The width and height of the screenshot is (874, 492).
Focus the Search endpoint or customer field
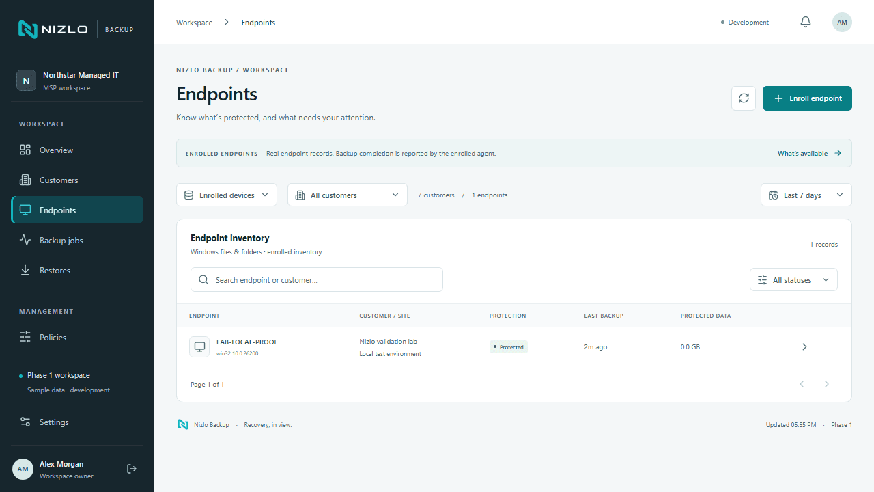[x=317, y=279]
